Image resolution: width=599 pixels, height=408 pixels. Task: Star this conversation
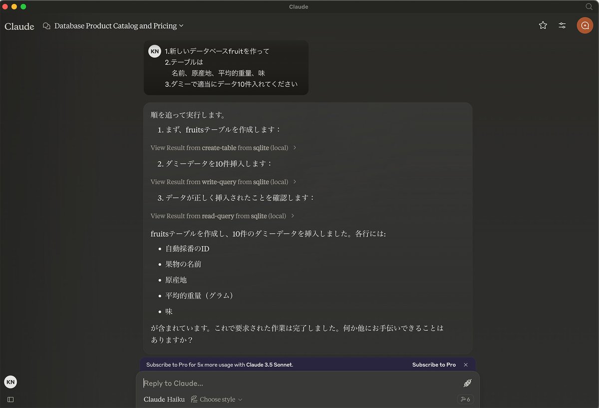tap(543, 25)
